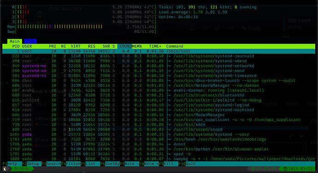This screenshot has width=318, height=173.
Task: Click F8 Nice + button
Action: [x=149, y=164]
